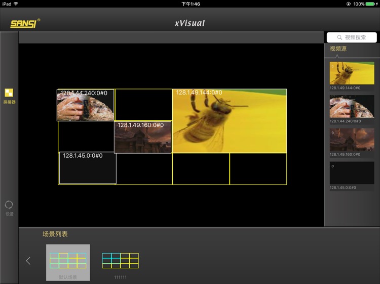380x284 pixels.
Task: Select the large bee window on video wall
Action: click(x=229, y=121)
